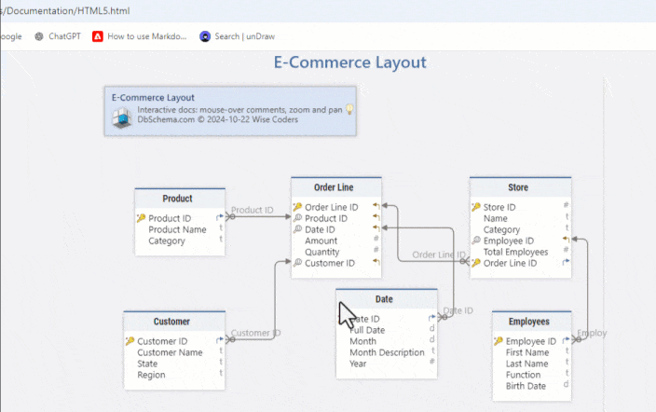656x412 pixels.
Task: Click the Date ID relationship line label
Action: (458, 310)
